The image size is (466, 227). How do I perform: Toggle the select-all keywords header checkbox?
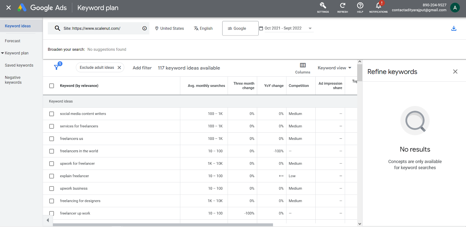52,86
